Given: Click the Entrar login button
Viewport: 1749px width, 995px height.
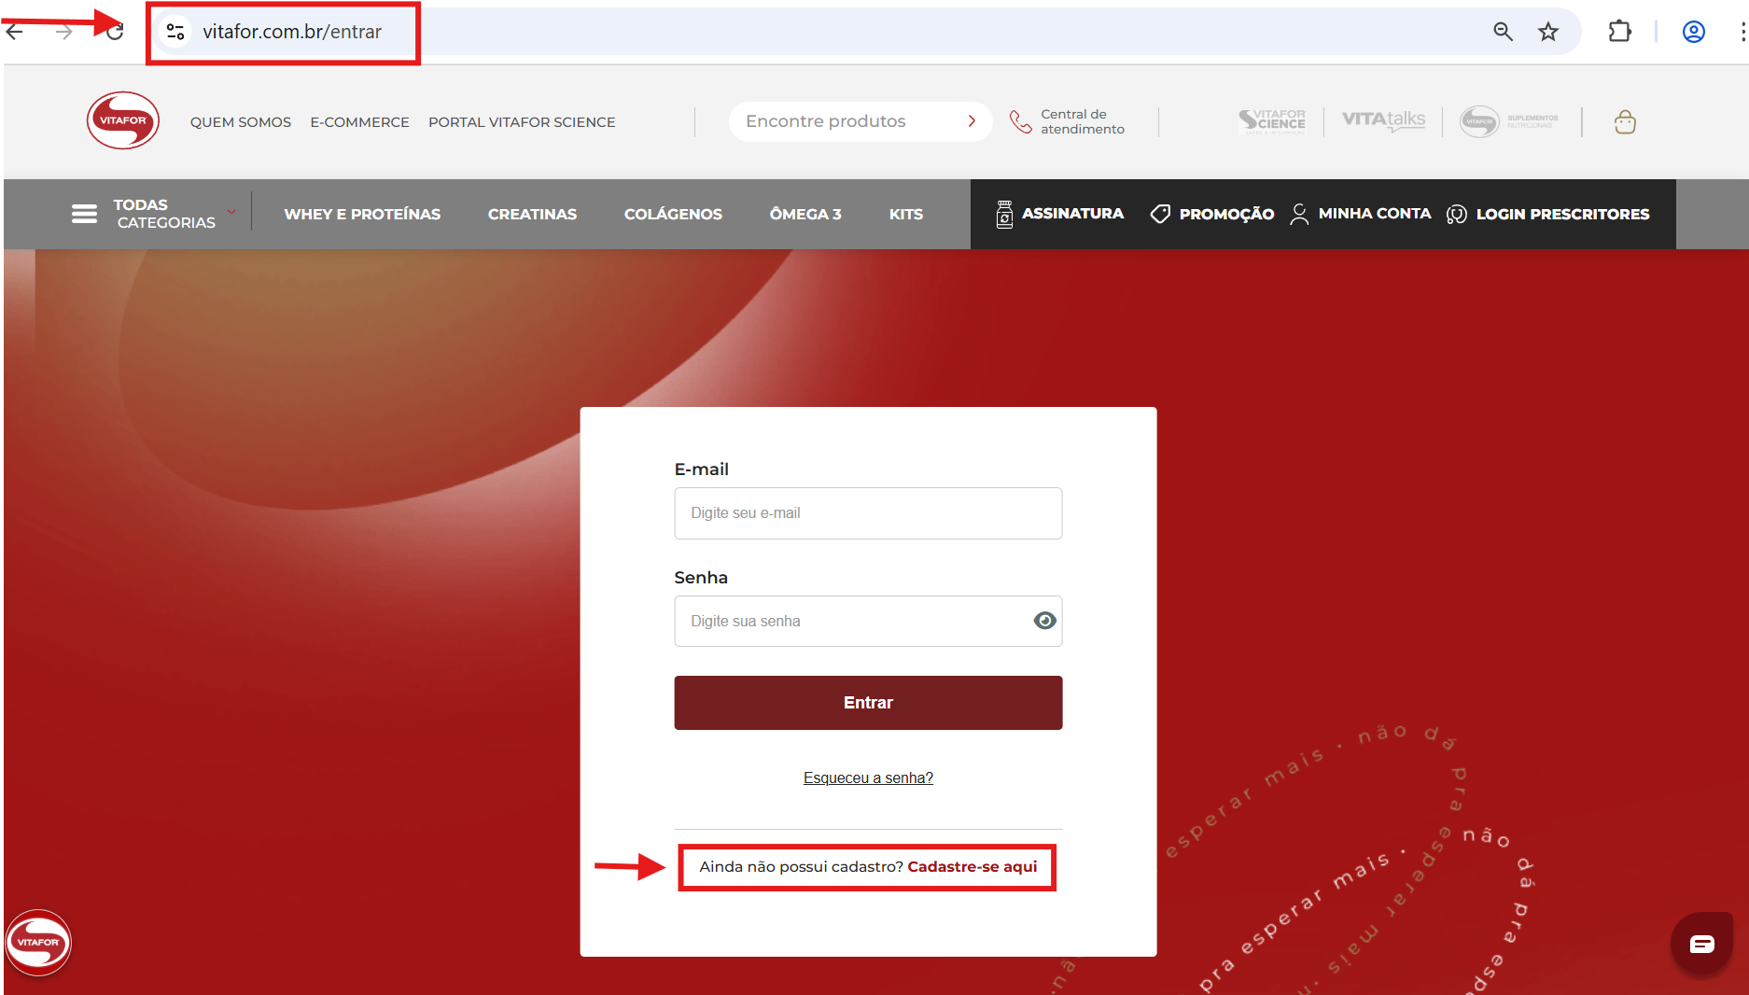Looking at the screenshot, I should [868, 703].
